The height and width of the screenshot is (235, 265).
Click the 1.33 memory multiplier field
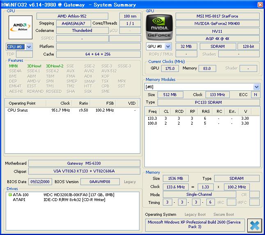[x=206, y=187]
